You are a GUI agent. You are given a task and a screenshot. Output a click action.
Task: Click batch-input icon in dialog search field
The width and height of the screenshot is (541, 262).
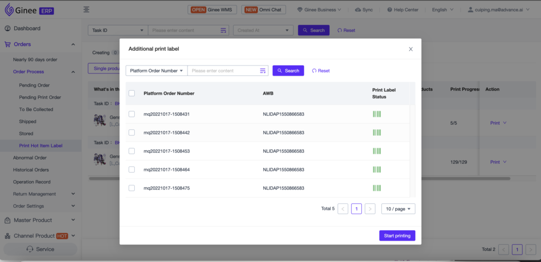click(x=263, y=71)
